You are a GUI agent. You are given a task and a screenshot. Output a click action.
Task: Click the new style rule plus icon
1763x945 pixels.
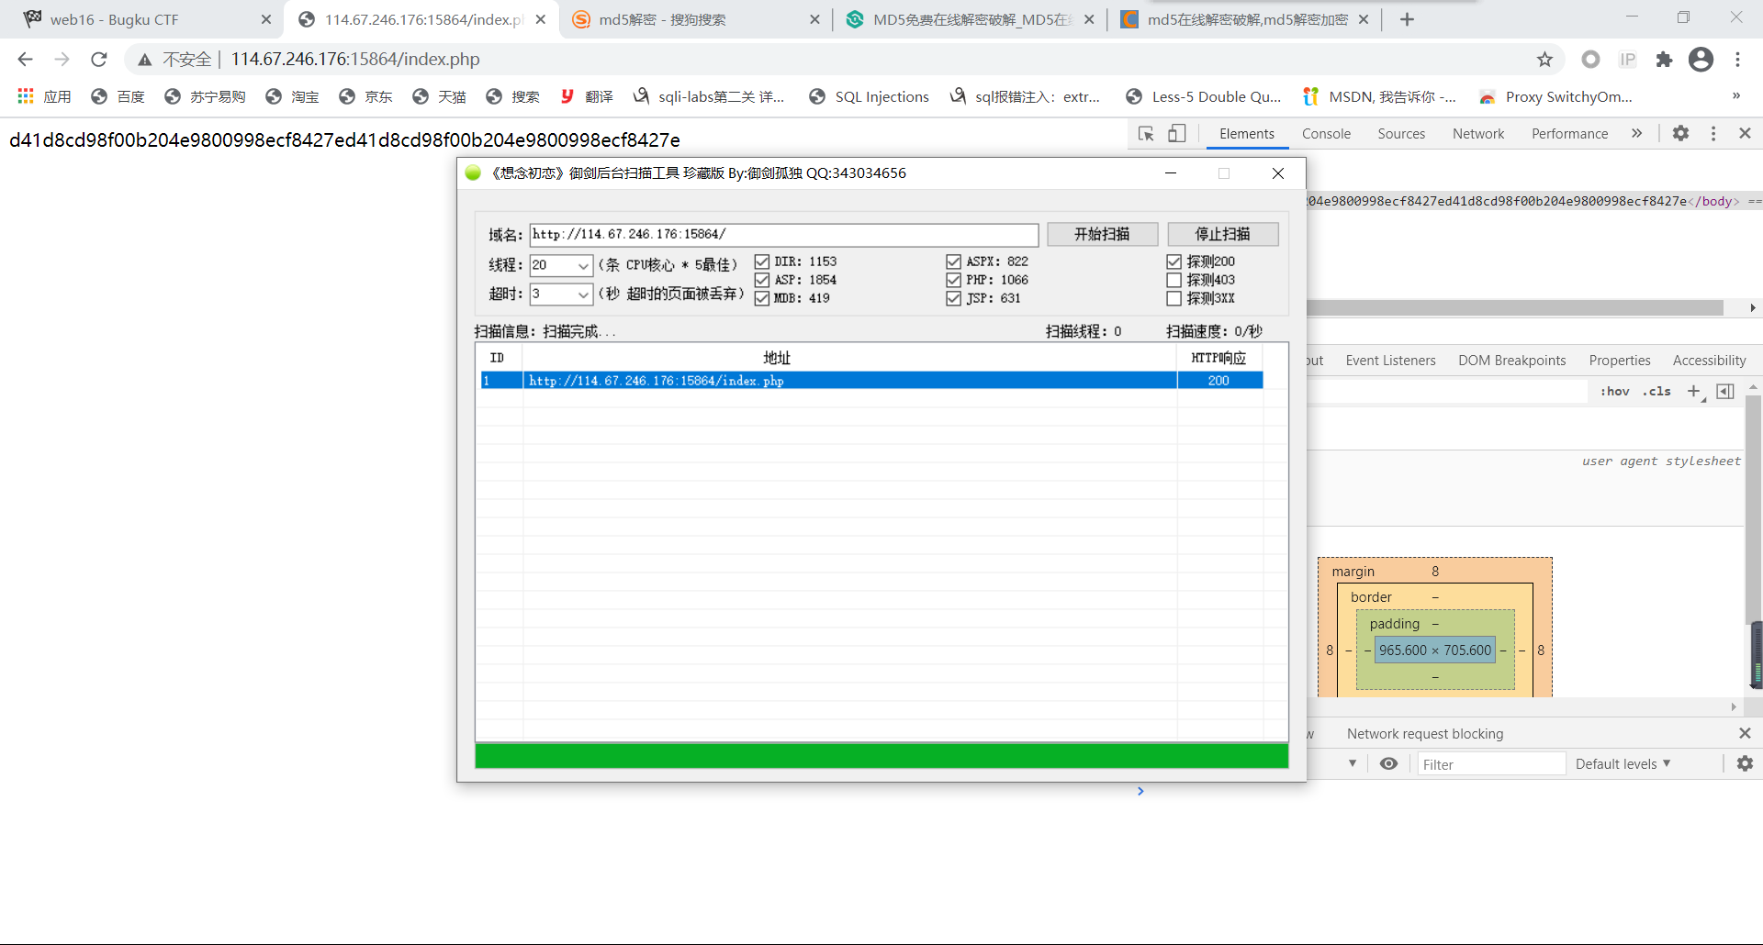click(1694, 392)
